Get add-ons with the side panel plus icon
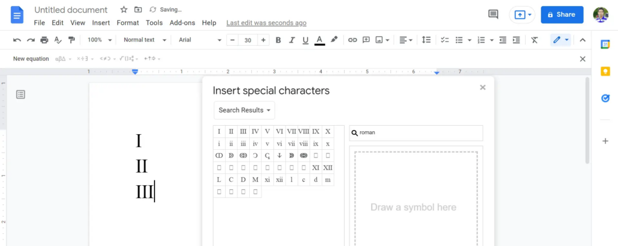The height and width of the screenshot is (246, 618). pos(605,141)
